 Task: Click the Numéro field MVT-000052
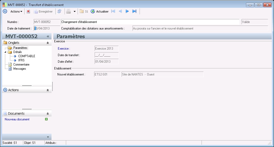[x=47, y=22]
